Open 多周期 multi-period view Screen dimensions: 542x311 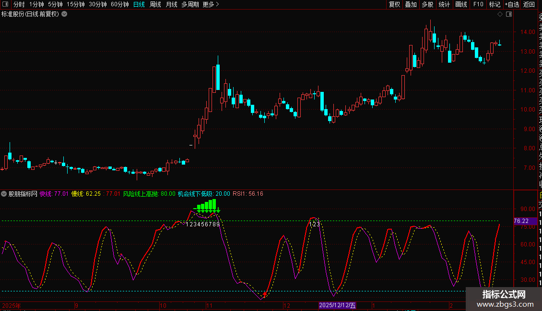[190, 4]
